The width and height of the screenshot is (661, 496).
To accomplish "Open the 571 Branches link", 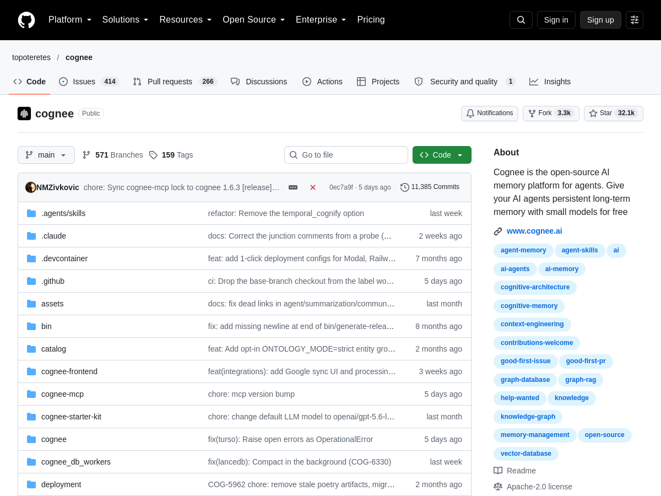I will click(x=112, y=155).
